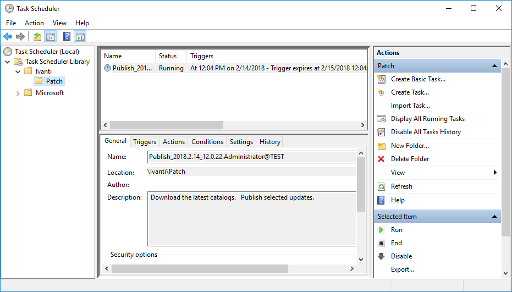Collapse the Selected Item section
The image size is (512, 292).
pos(494,217)
